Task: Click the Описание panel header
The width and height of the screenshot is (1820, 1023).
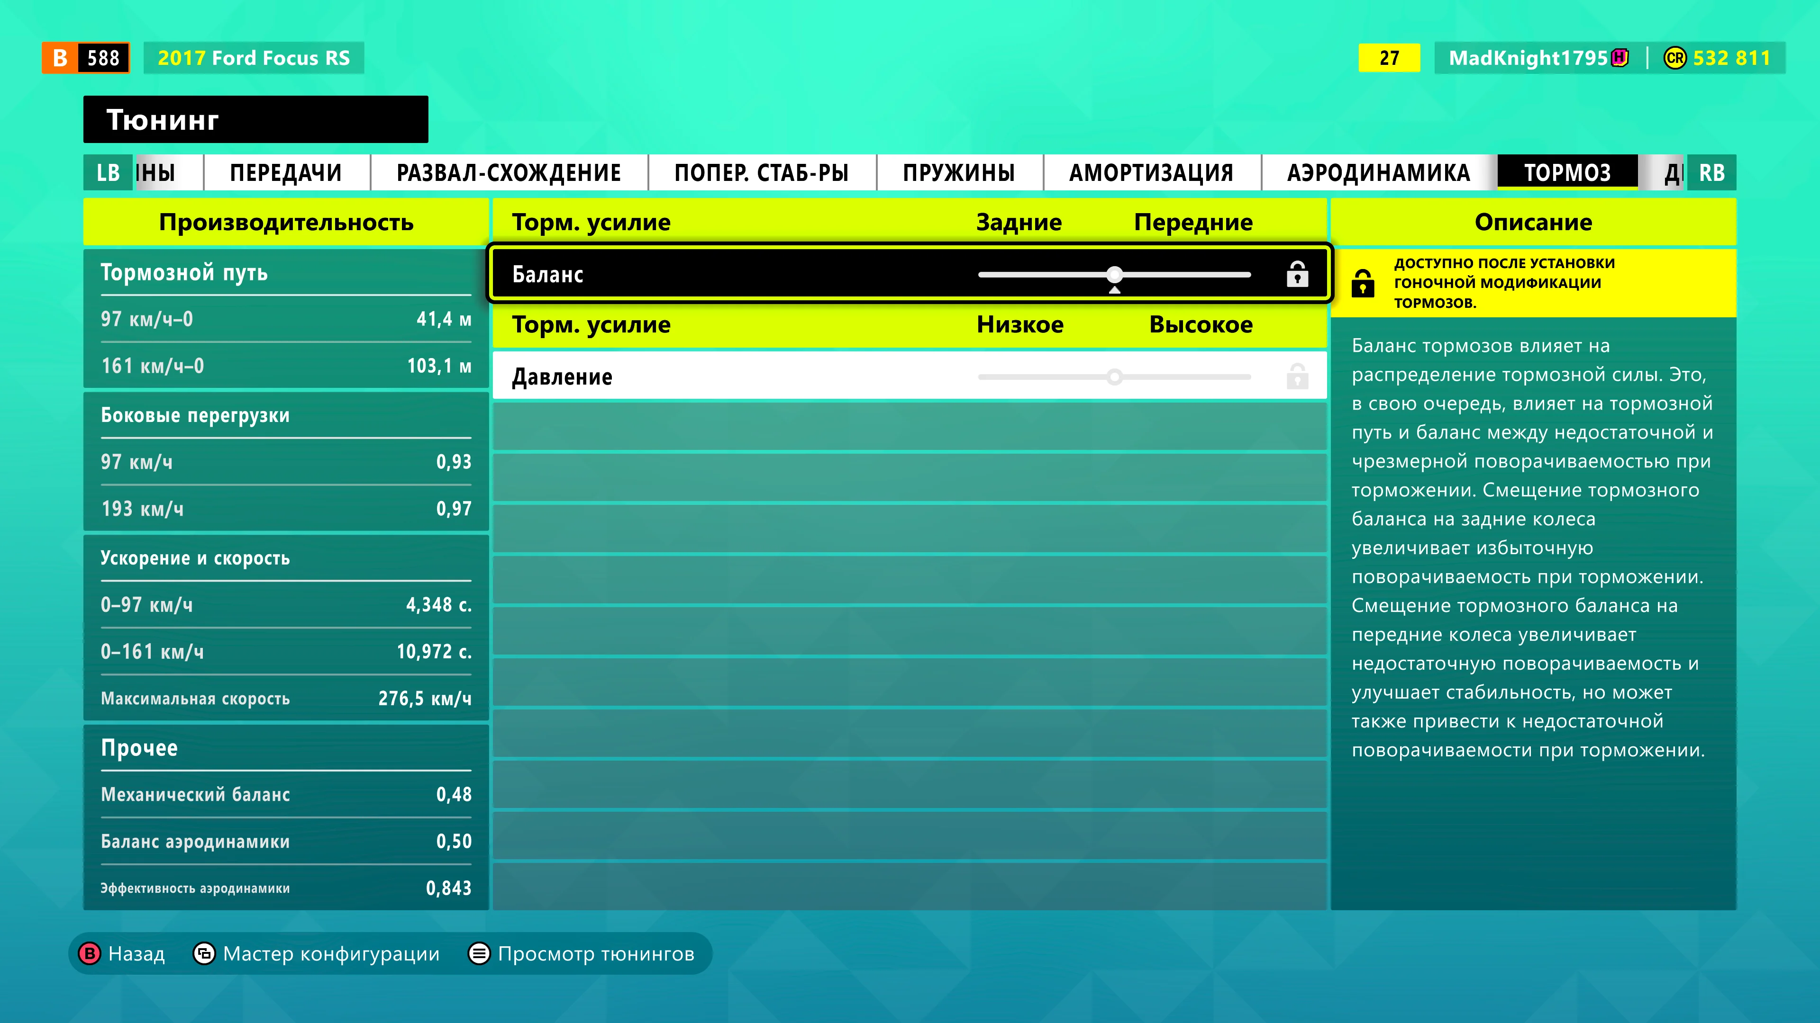Action: coord(1533,223)
